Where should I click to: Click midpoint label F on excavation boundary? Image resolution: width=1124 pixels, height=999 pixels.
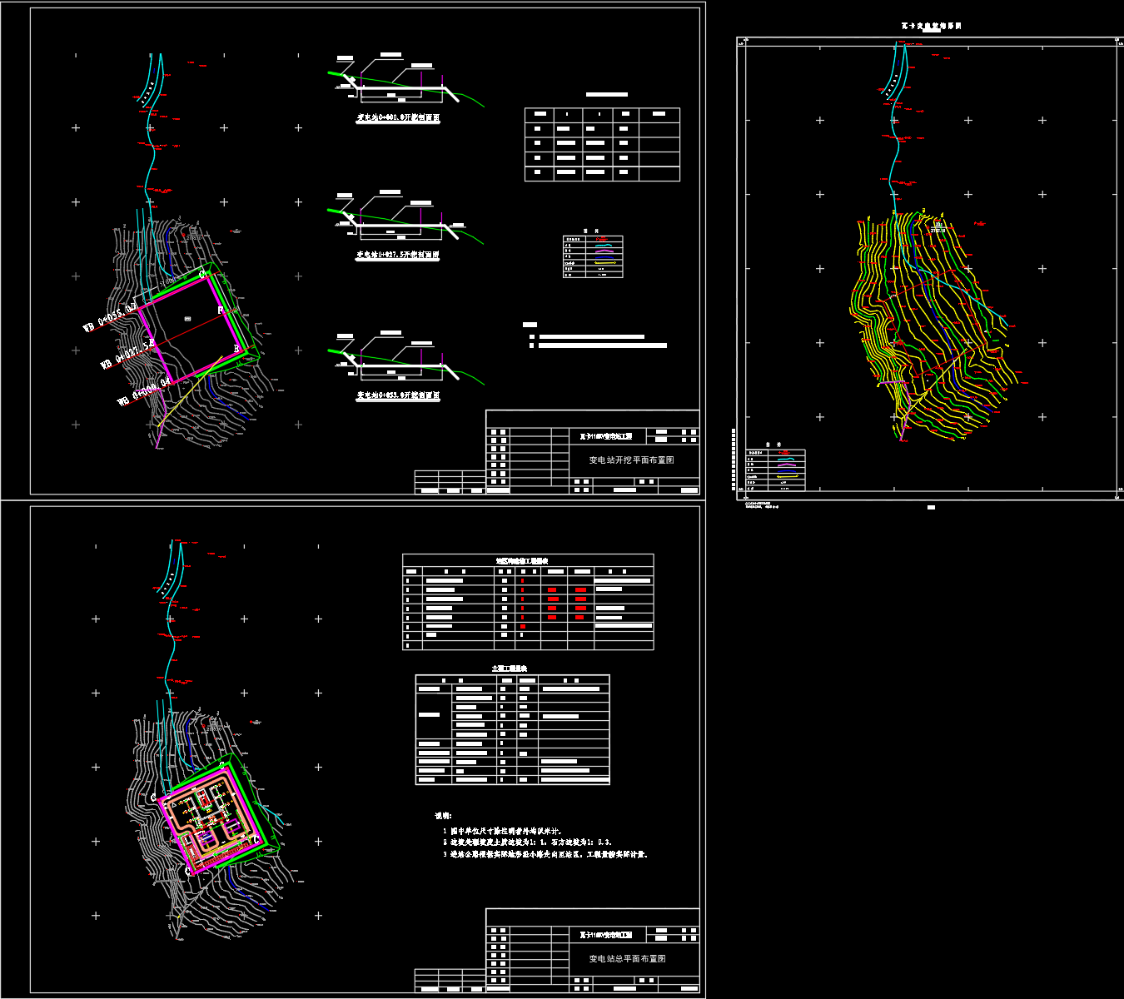pos(221,311)
